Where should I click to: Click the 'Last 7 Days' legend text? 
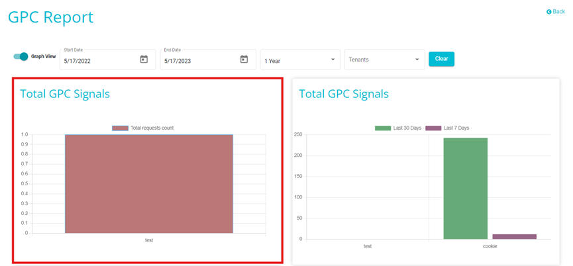[x=456, y=128]
